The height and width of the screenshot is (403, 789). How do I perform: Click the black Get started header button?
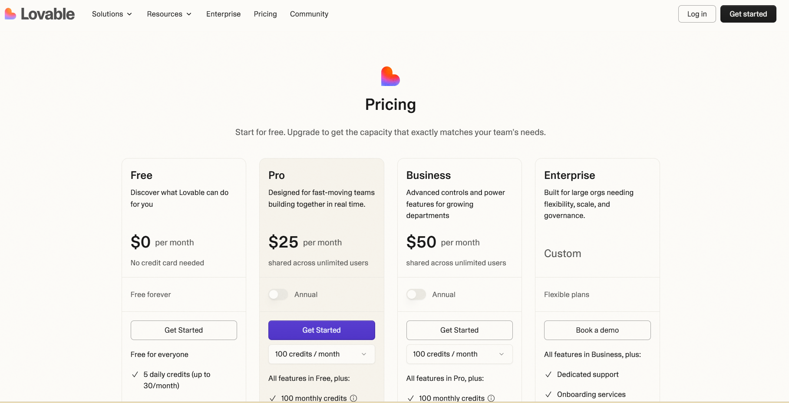pos(748,14)
